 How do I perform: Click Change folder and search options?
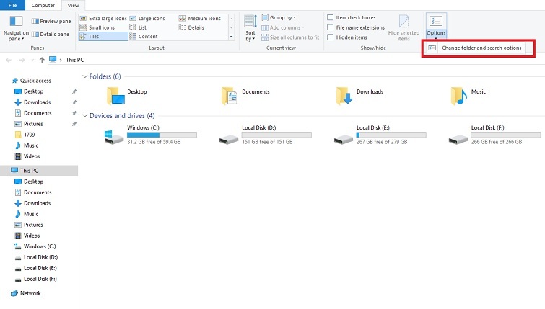pyautogui.click(x=481, y=48)
